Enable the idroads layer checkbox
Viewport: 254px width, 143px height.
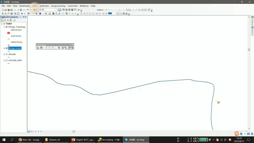(x=7, y=54)
